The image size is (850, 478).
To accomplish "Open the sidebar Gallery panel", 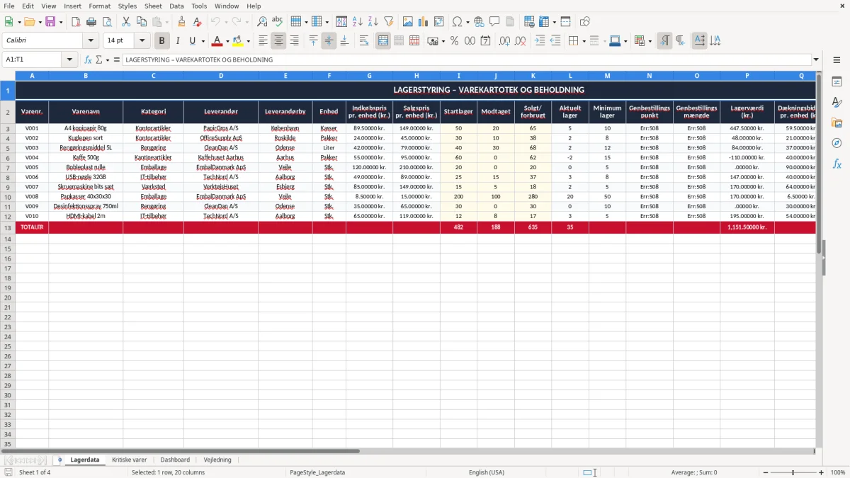I will pyautogui.click(x=837, y=123).
